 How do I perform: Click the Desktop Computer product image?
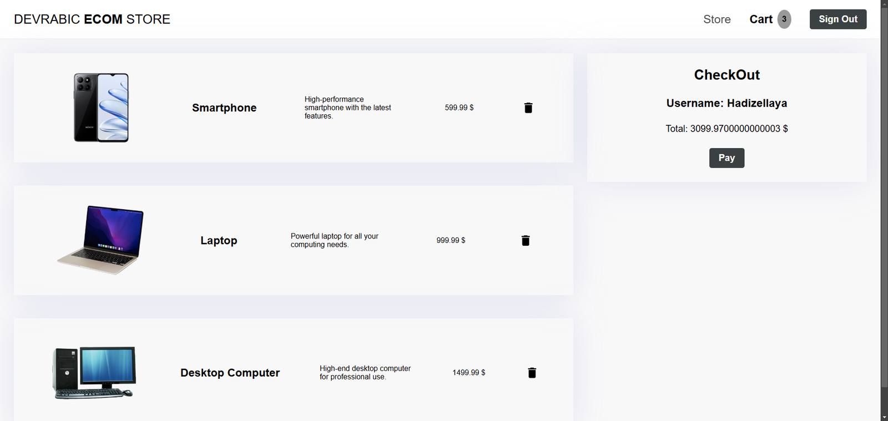point(94,373)
